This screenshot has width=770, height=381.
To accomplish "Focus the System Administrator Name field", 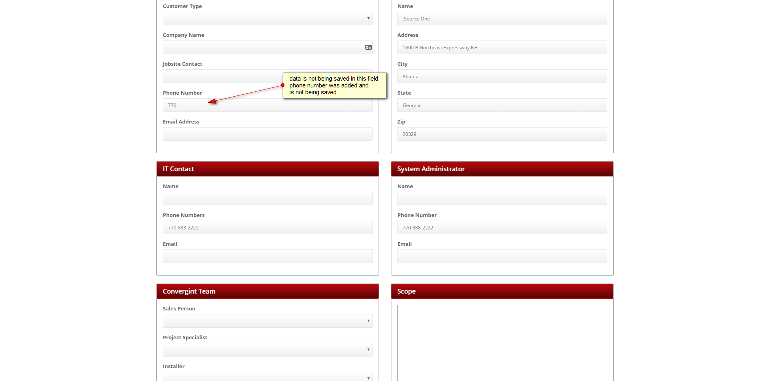I will 502,199.
